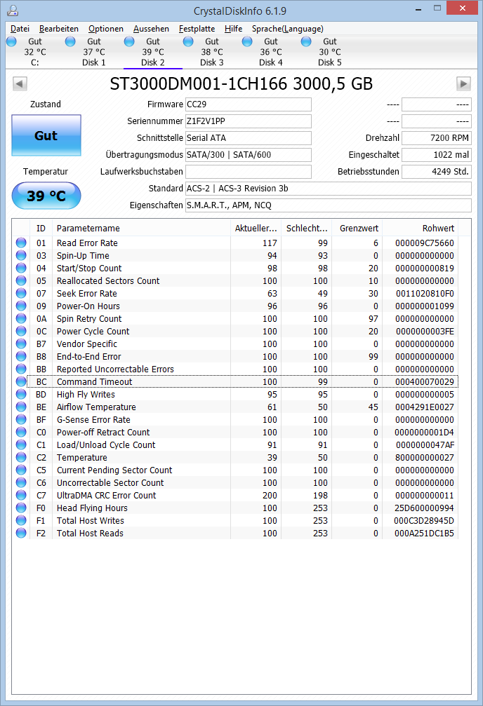Click the Rohwert column header
Viewport: 483px width, 706px height.
(421, 229)
